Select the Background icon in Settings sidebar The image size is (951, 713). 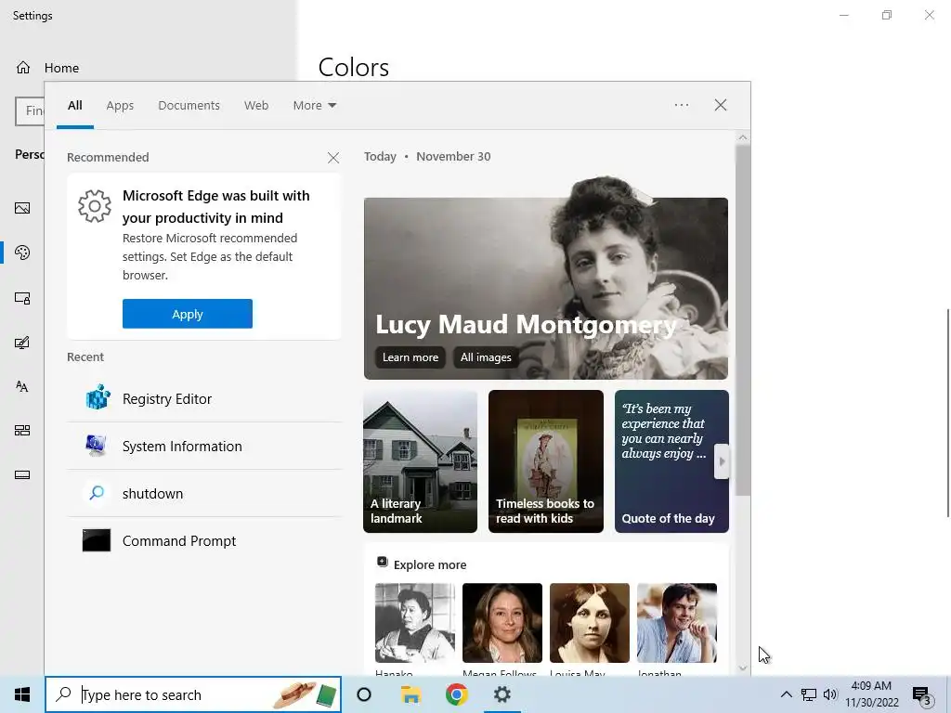pos(22,208)
